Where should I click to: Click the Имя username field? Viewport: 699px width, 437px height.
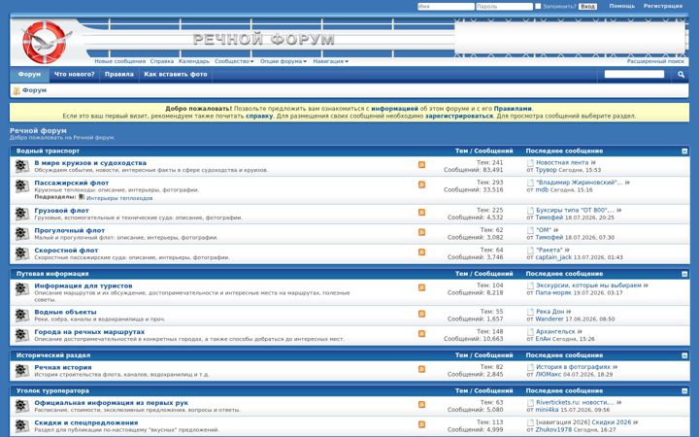(x=446, y=6)
